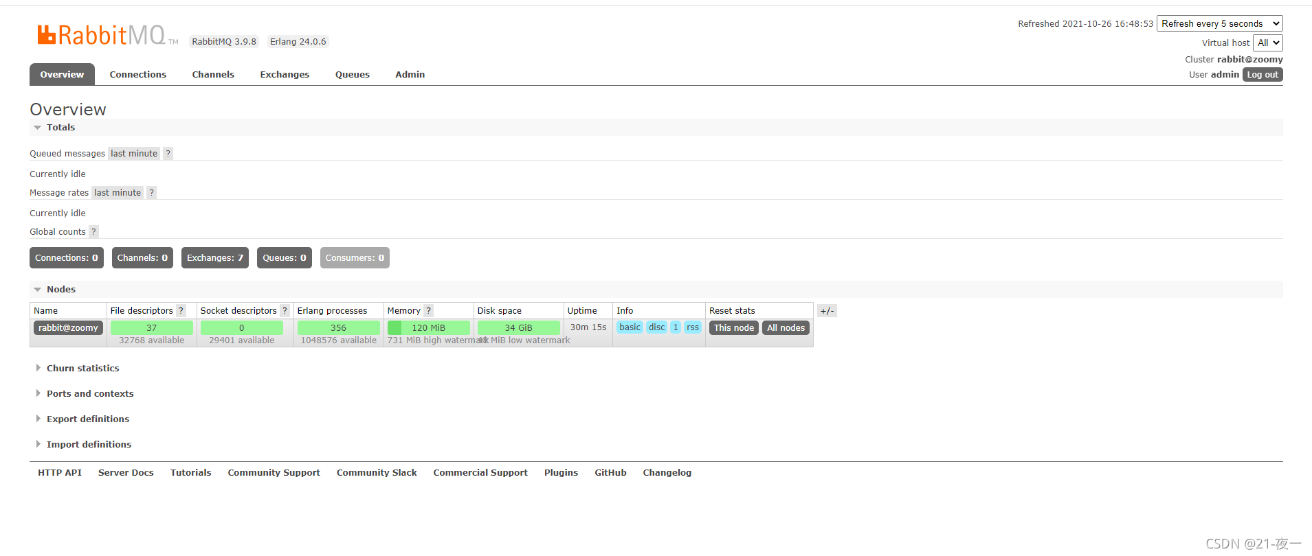The height and width of the screenshot is (556, 1312).
Task: Open the Virtual host selector
Action: (x=1268, y=43)
